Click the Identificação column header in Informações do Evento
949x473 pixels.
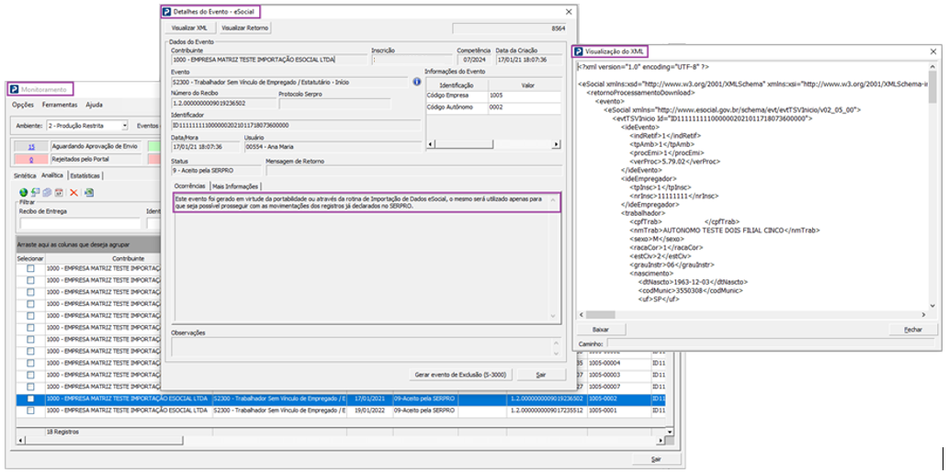click(x=457, y=86)
